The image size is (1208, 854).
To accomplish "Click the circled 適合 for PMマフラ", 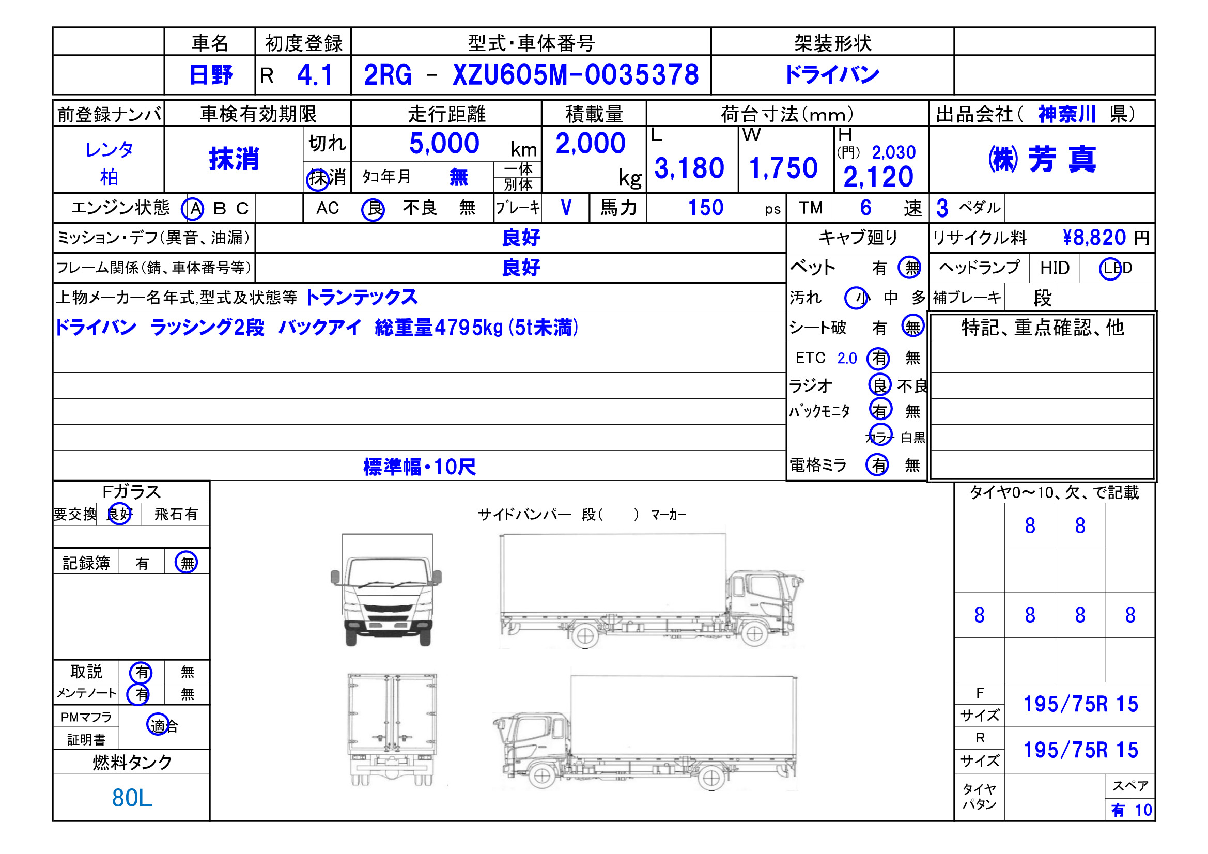I will [159, 725].
